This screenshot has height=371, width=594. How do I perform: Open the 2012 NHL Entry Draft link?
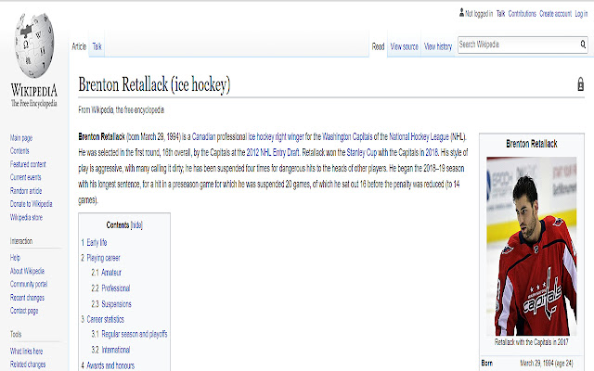[273, 152]
